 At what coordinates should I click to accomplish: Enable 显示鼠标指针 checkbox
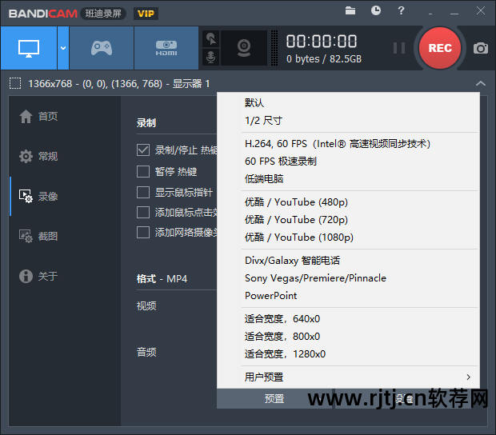(x=143, y=192)
